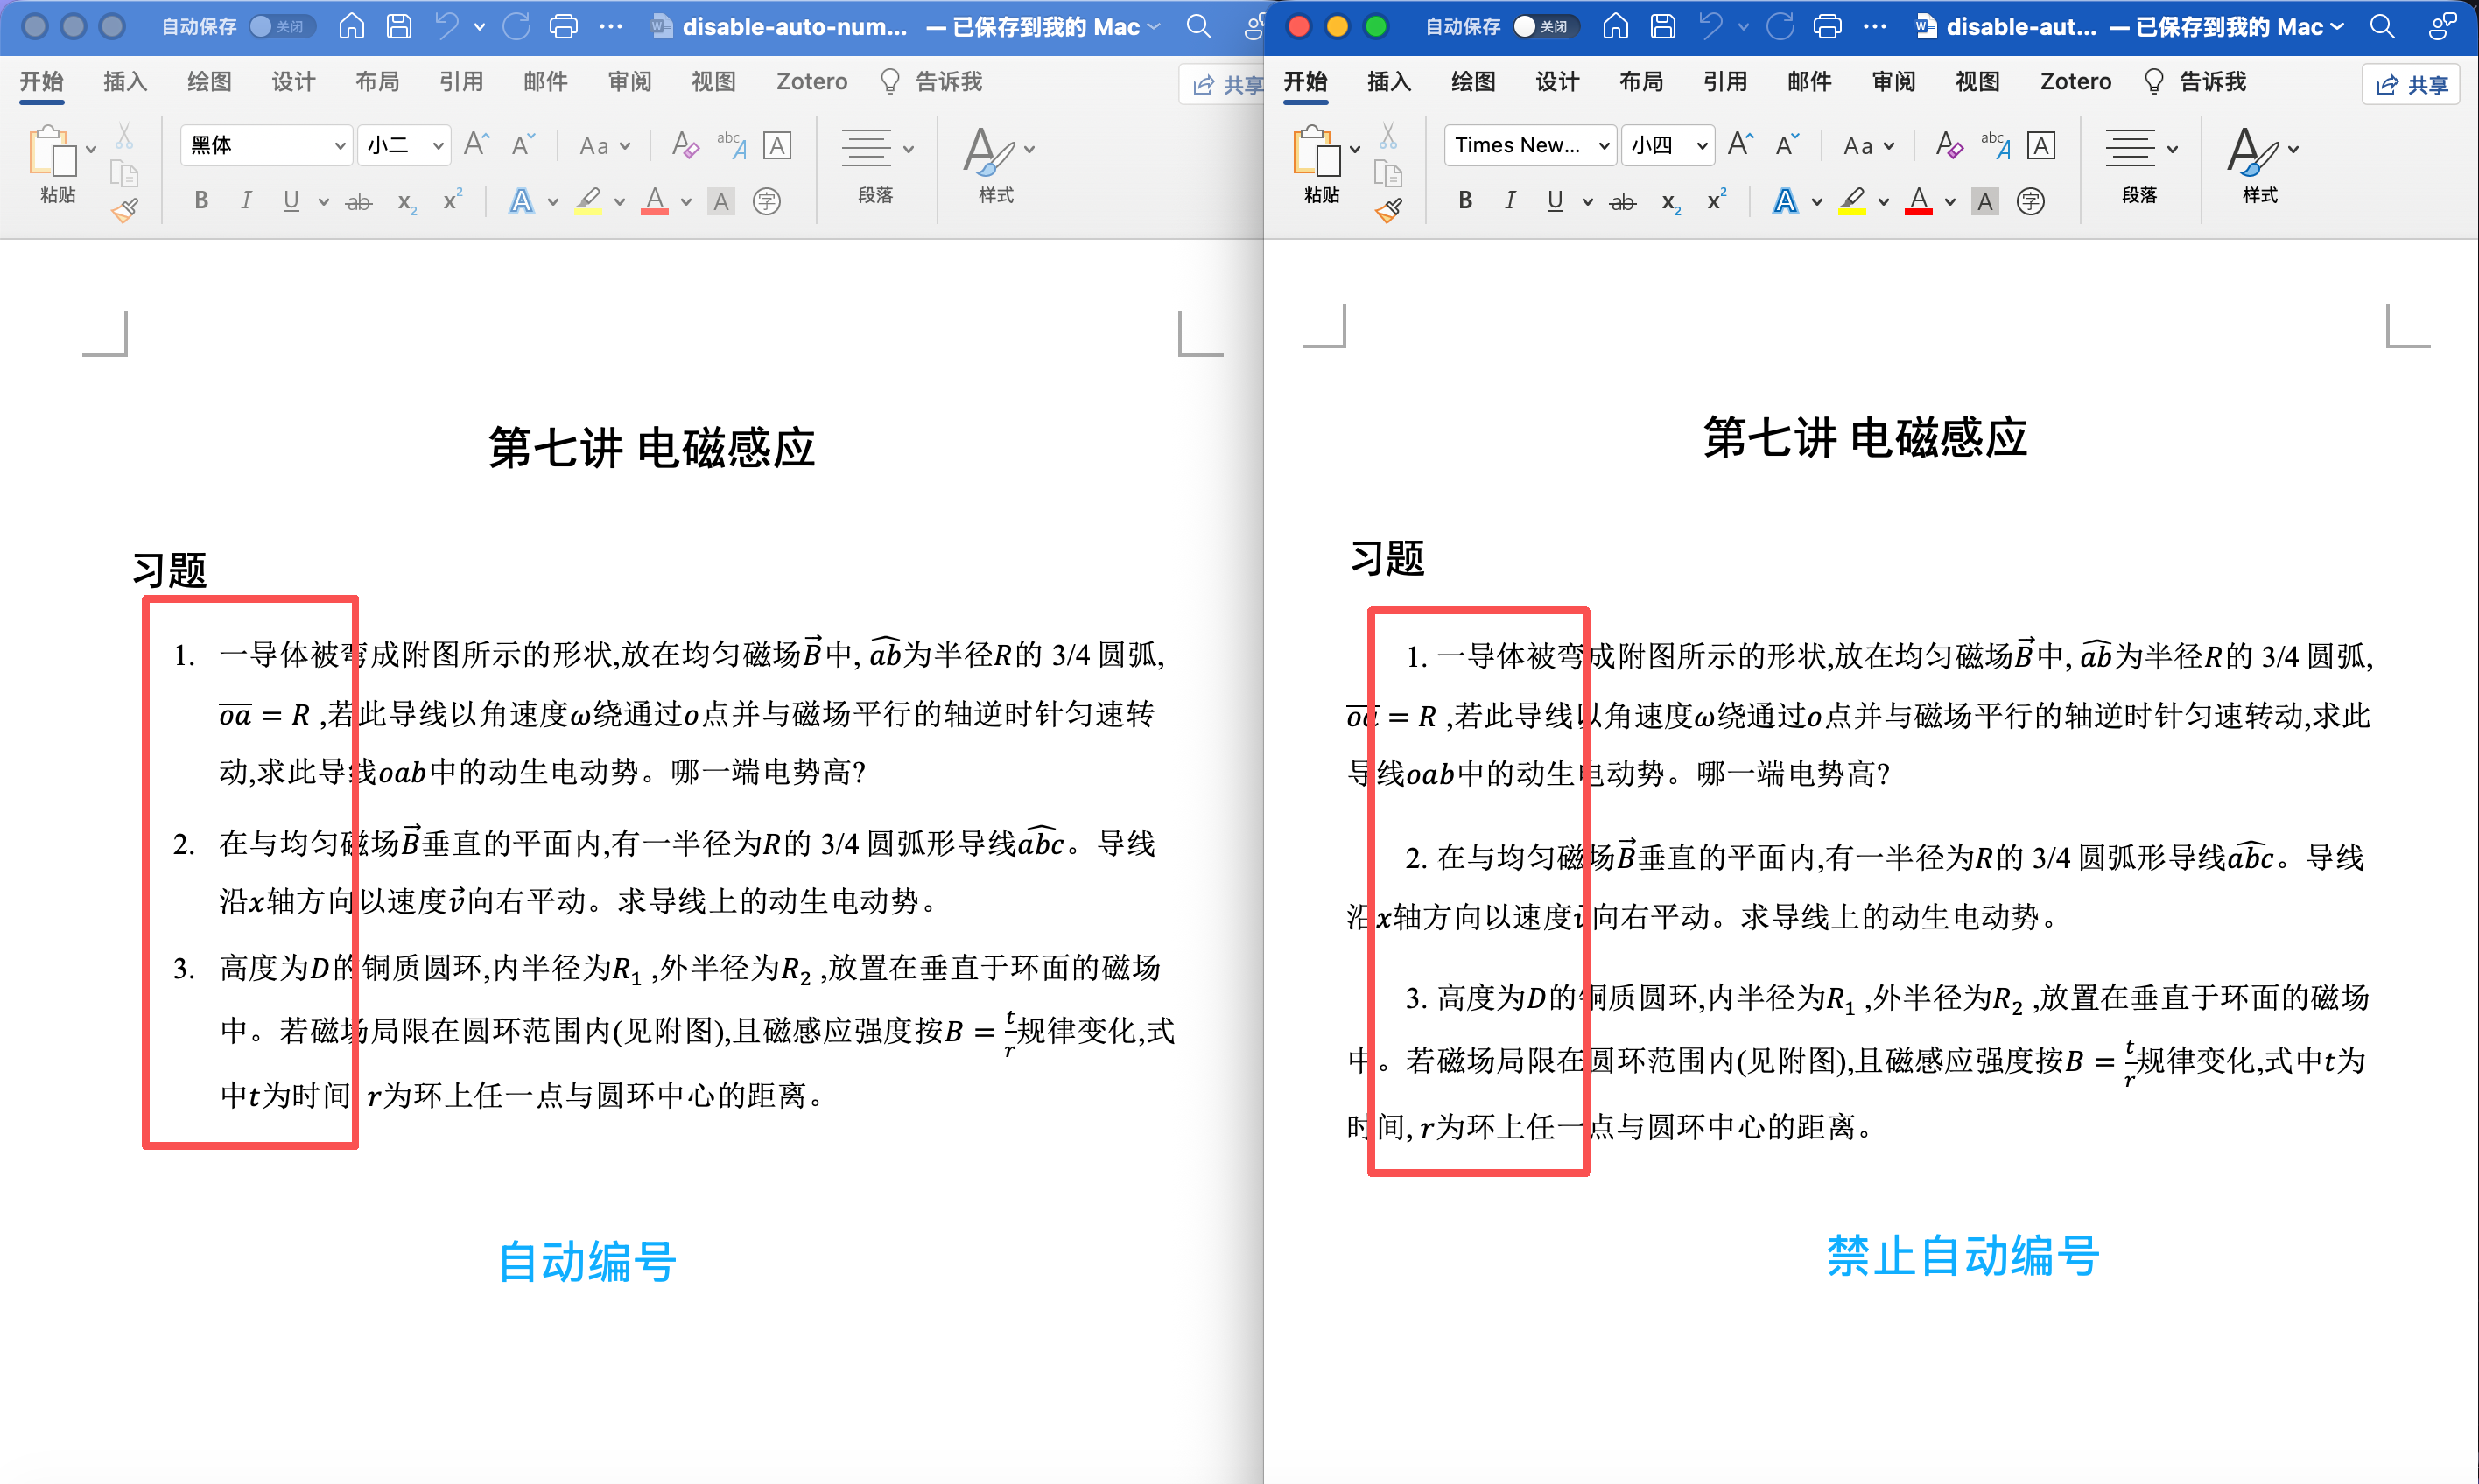Open the Zotero tab in right window
Screen dimensions: 2479x1484
tap(2075, 82)
